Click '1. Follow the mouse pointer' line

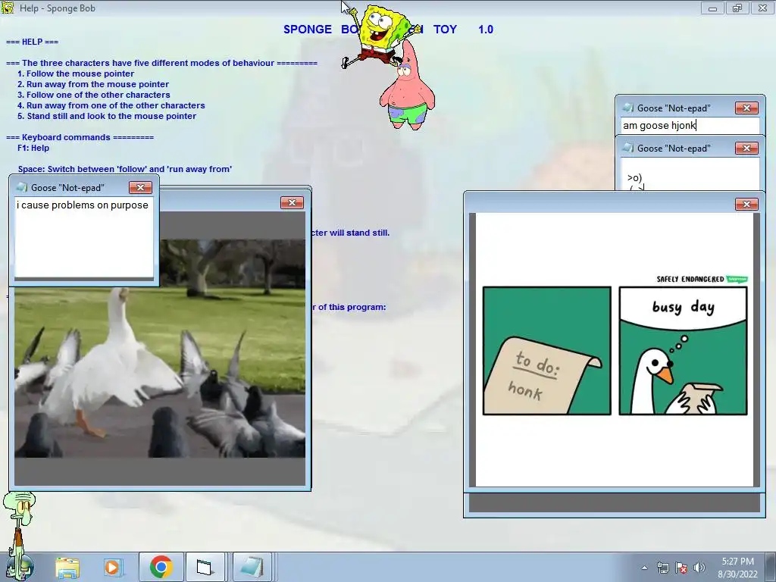[x=76, y=74]
